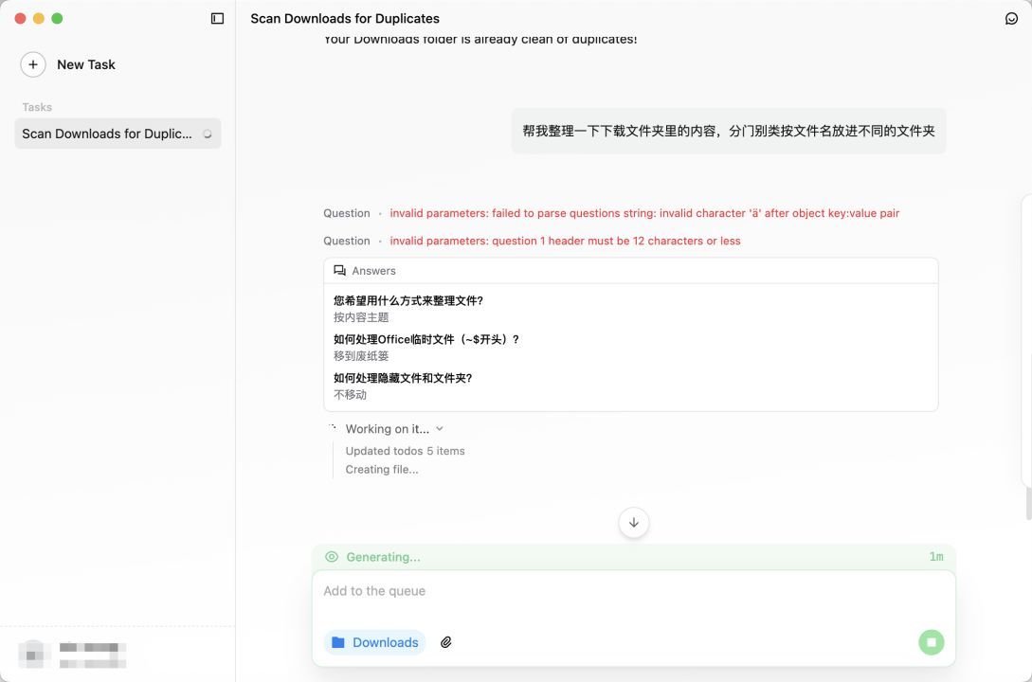Viewport: 1032px width, 682px height.
Task: Click the chevron next to Working on it
Action: pyautogui.click(x=440, y=429)
